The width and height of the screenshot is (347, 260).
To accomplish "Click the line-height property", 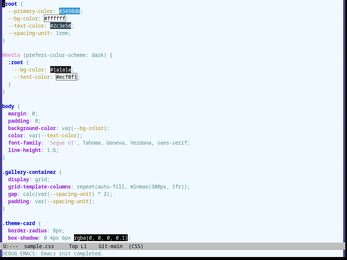I will click(24, 150).
